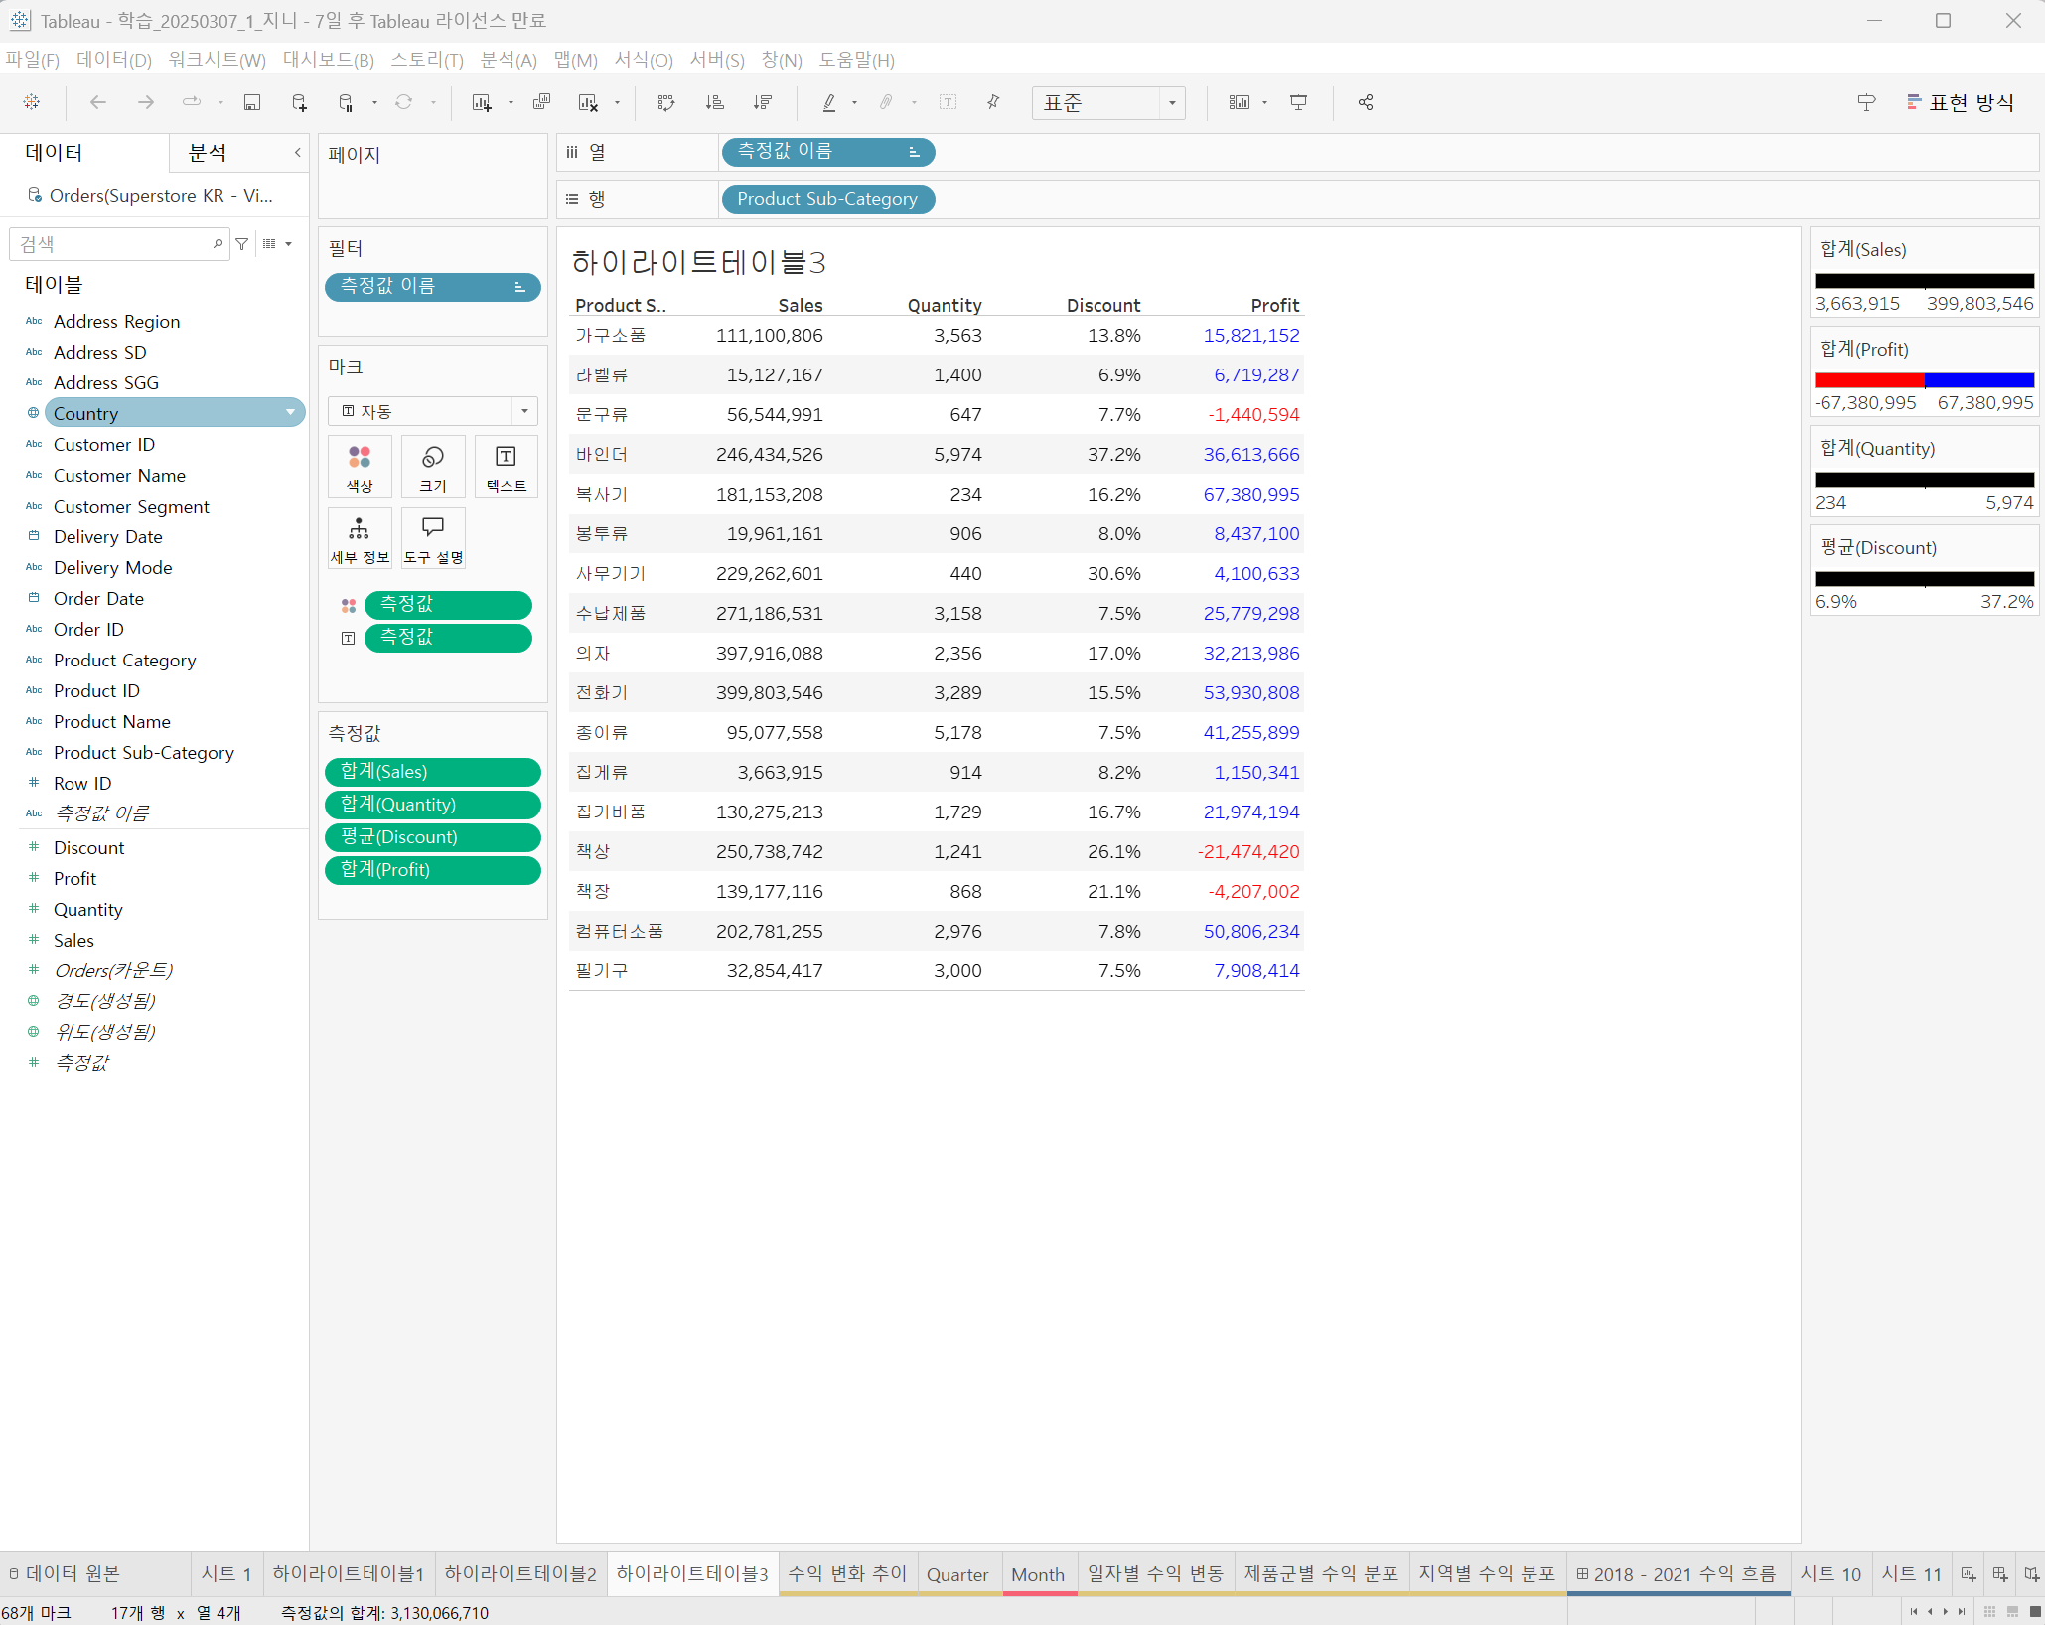This screenshot has width=2045, height=1625.
Task: Open the Size card in Marks
Action: coord(433,467)
